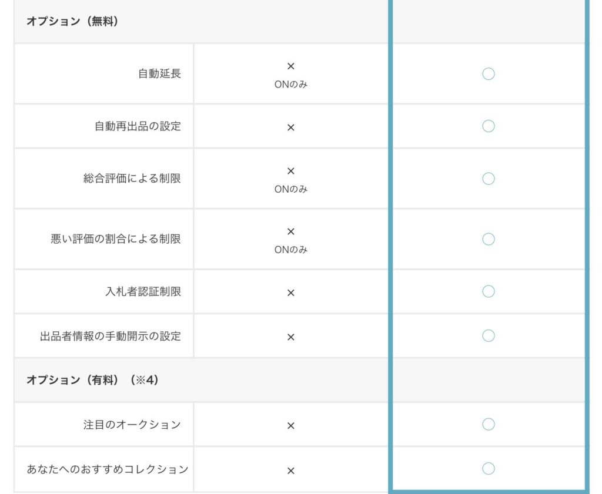Click the × mark in 自動延長 row
This screenshot has height=494, width=602.
point(290,67)
